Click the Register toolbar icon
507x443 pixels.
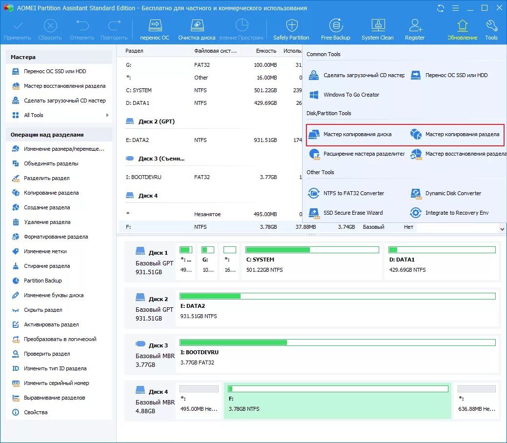point(414,29)
